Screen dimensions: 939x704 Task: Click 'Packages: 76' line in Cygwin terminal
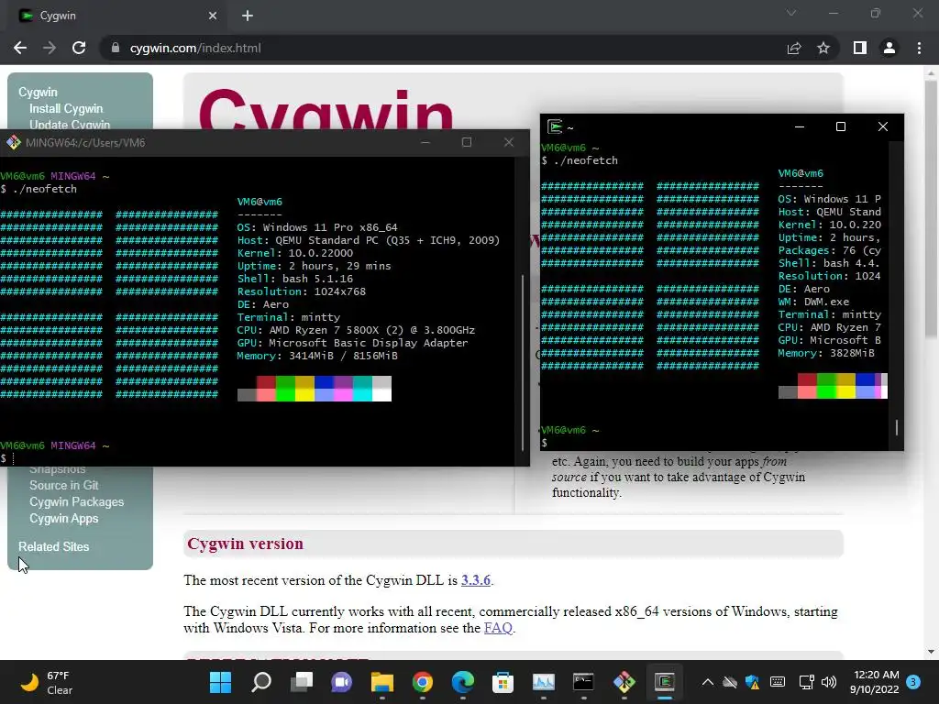[x=829, y=250]
